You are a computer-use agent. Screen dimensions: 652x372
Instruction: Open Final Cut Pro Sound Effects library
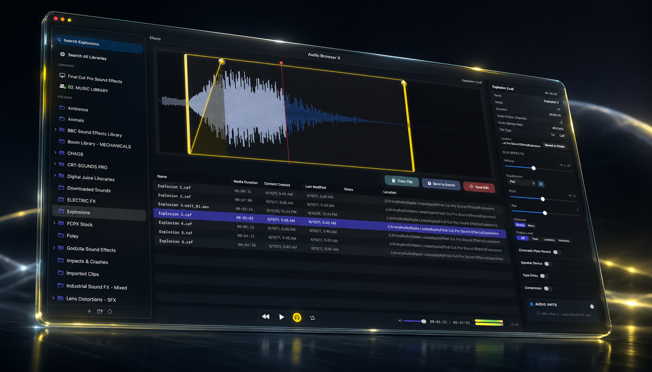[x=95, y=78]
